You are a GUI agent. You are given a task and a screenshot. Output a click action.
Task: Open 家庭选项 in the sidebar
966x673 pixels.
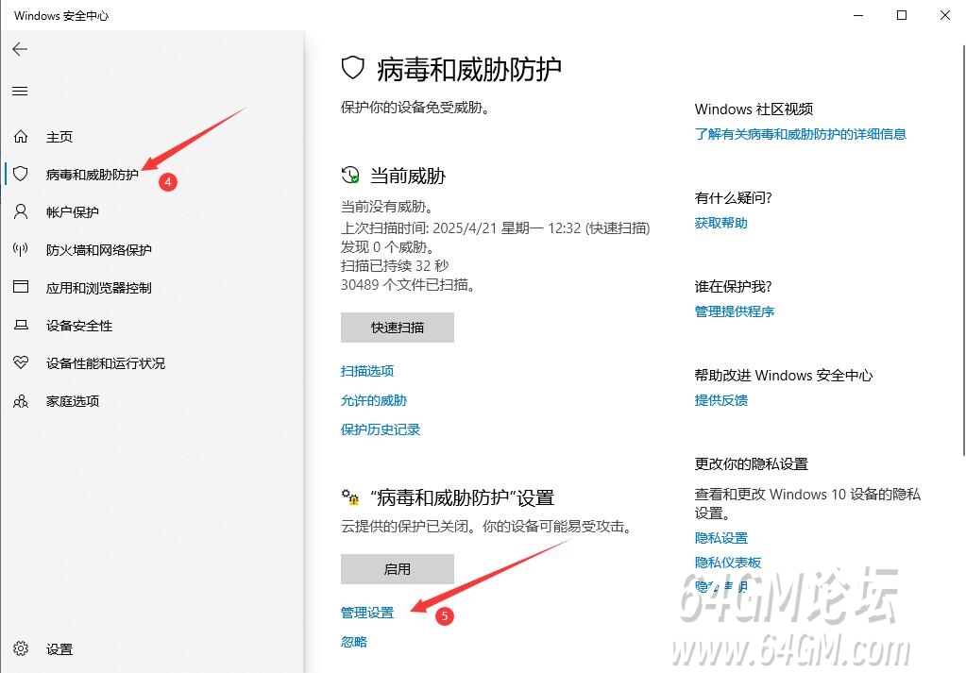(x=73, y=401)
